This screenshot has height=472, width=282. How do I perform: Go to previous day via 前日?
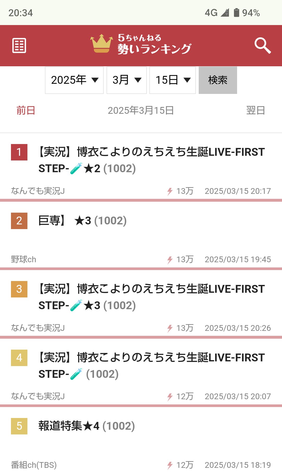click(26, 110)
